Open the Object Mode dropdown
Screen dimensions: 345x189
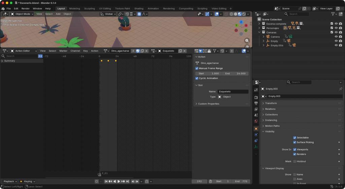point(22,14)
